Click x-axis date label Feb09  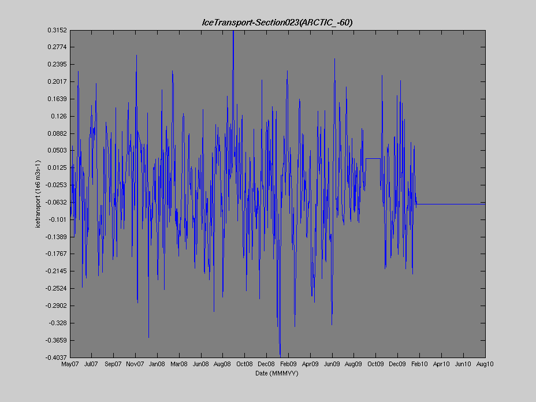tap(288, 364)
